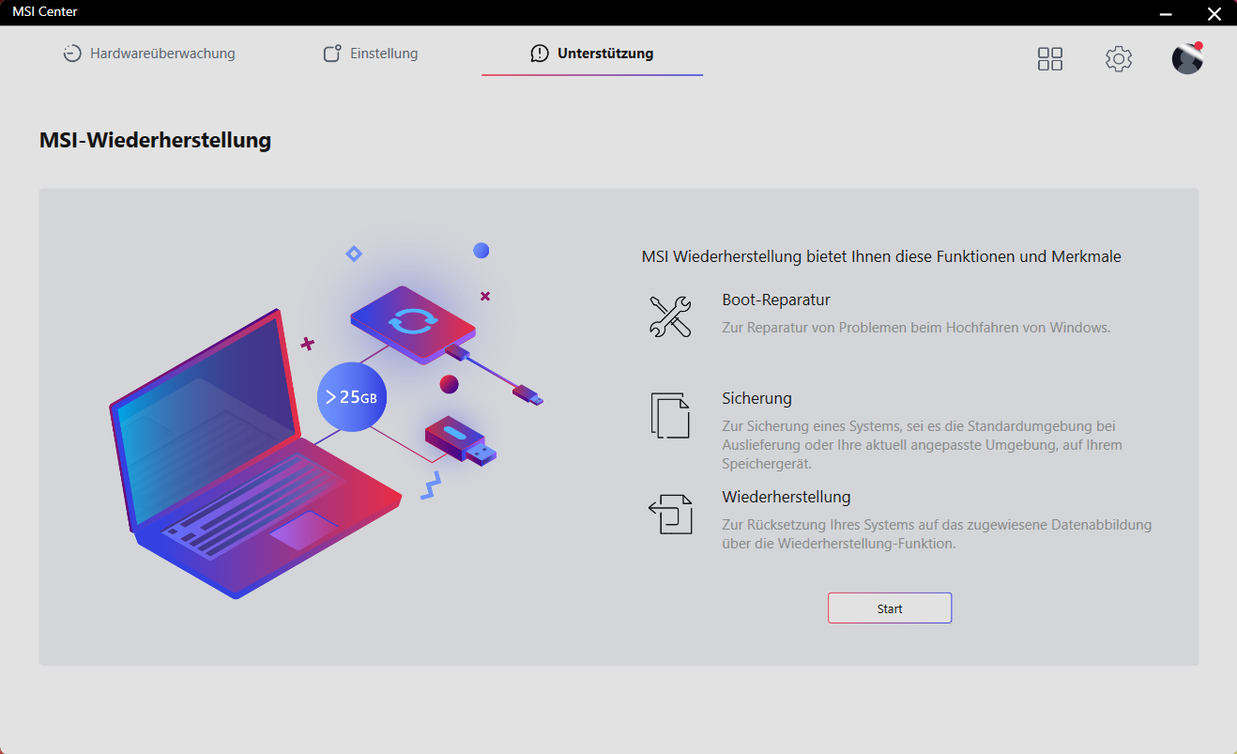Click the external drive with sync arrows
Viewport: 1237px width, 754px height.
[413, 324]
